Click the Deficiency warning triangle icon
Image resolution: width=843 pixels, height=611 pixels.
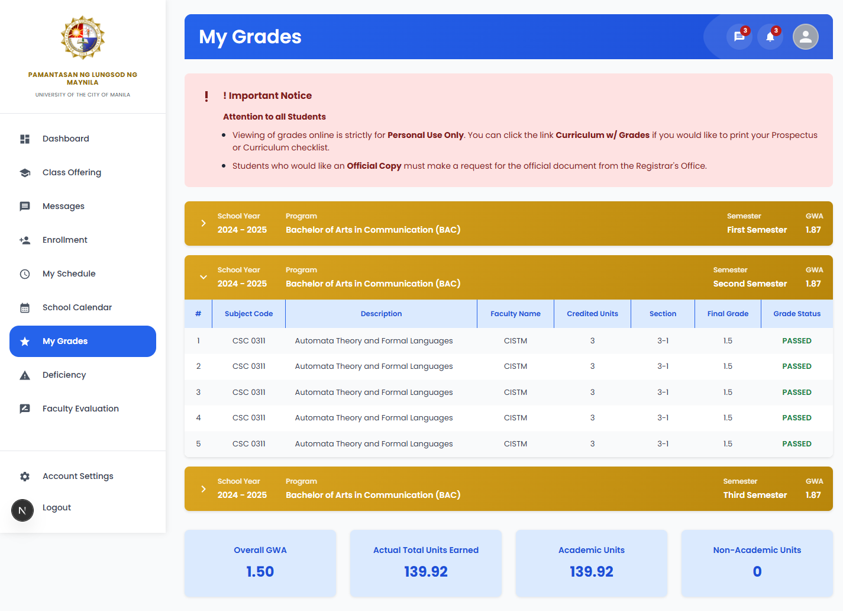coord(25,375)
